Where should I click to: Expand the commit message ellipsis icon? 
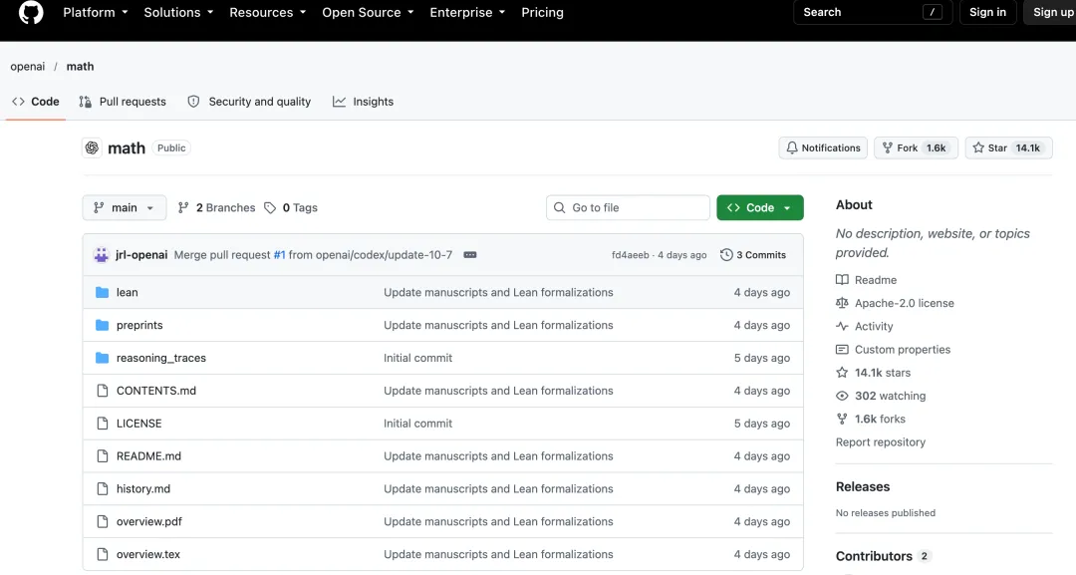(x=470, y=254)
